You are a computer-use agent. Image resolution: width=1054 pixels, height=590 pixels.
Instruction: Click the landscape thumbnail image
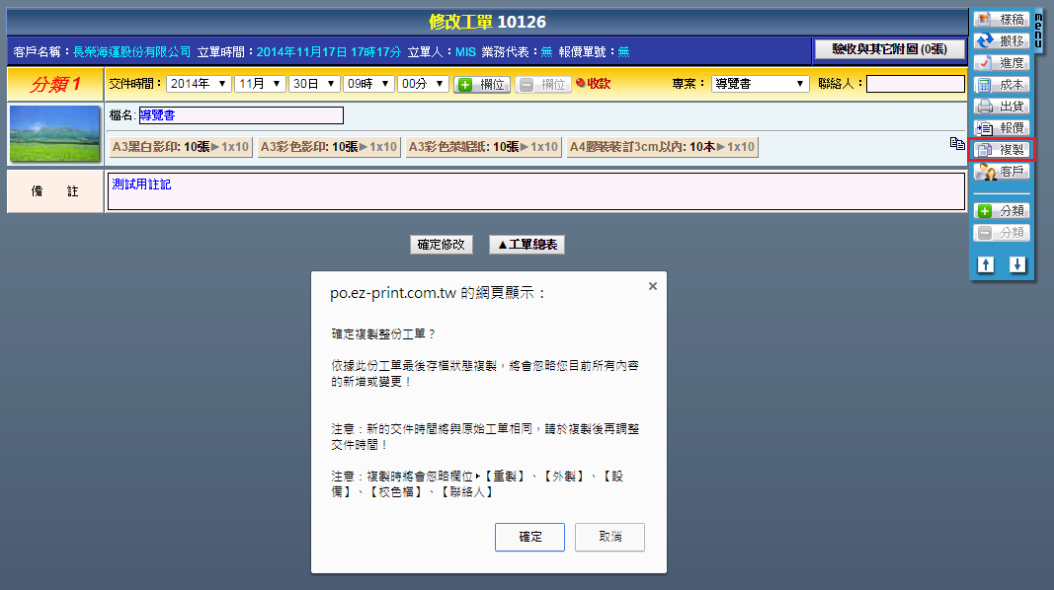(55, 133)
